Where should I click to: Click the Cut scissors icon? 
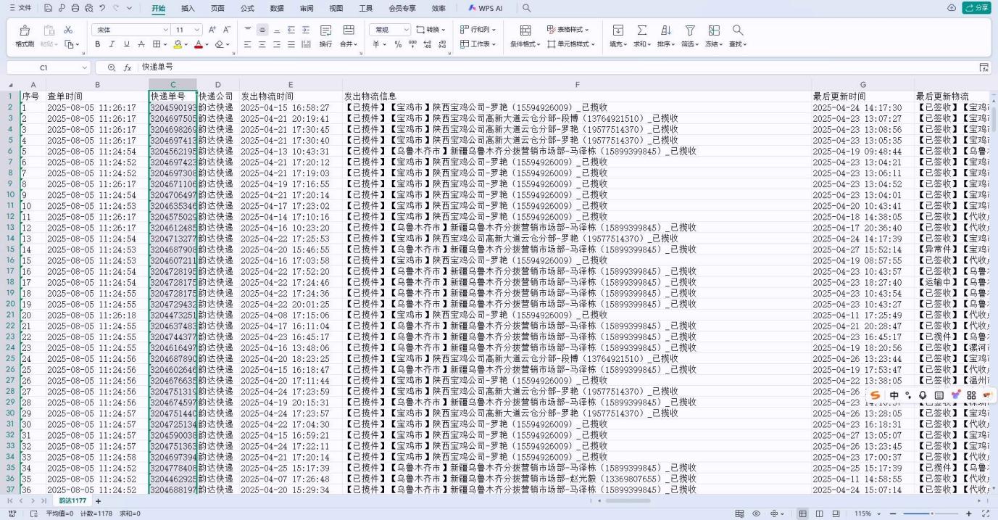click(x=68, y=30)
